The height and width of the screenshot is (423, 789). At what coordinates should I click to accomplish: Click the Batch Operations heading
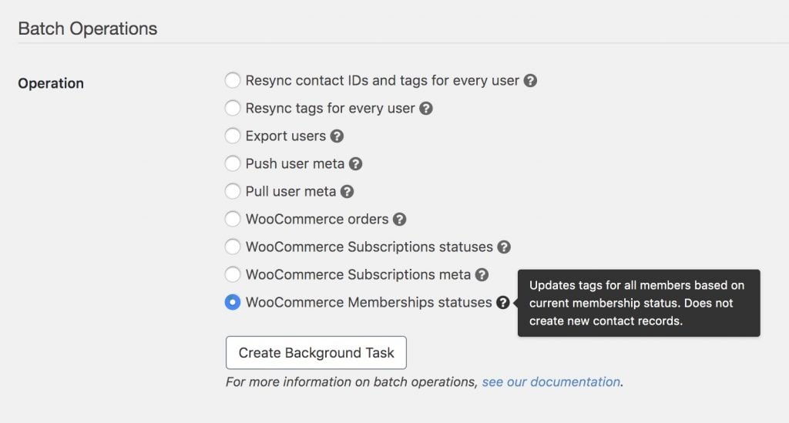coord(88,29)
